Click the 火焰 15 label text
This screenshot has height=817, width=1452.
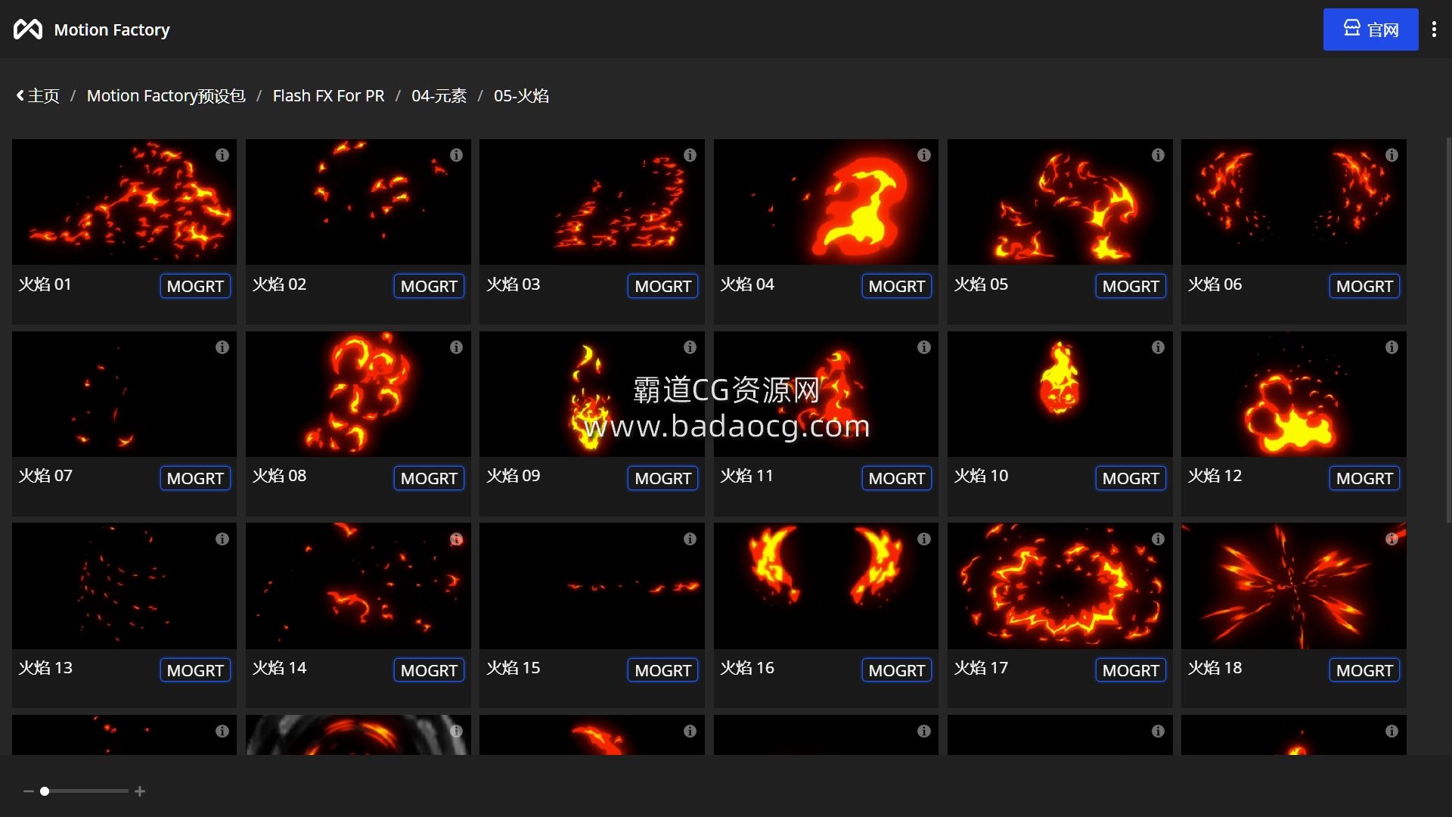513,668
